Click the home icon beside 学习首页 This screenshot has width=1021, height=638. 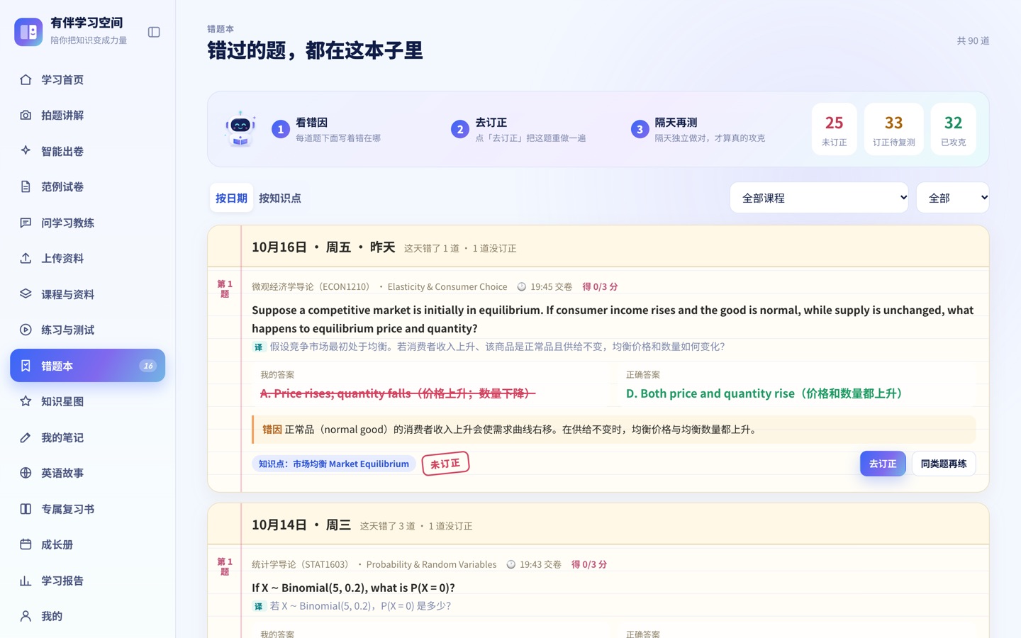26,79
